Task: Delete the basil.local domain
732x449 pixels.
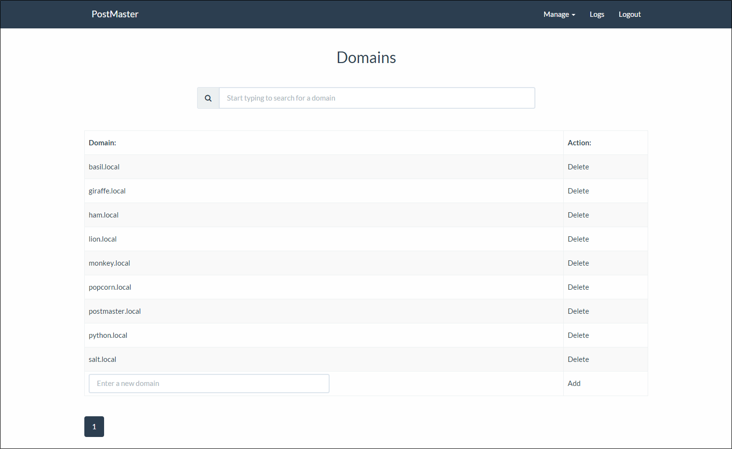Action: click(578, 167)
